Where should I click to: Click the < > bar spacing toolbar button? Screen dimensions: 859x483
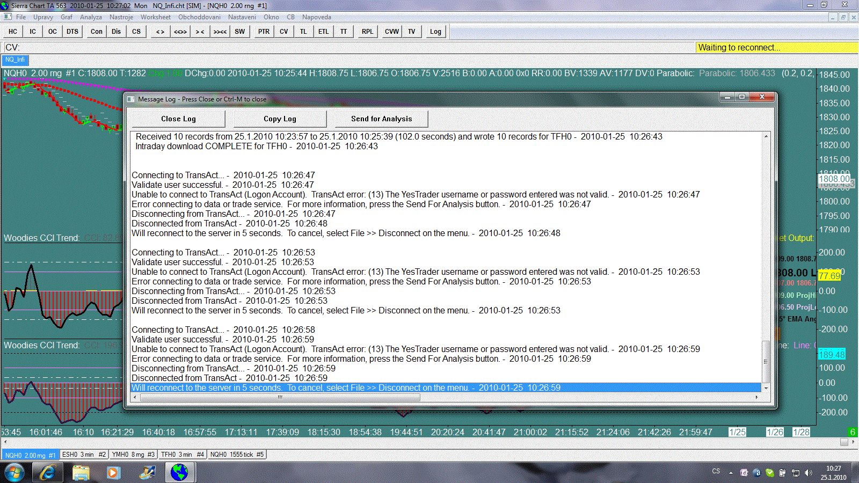(160, 32)
